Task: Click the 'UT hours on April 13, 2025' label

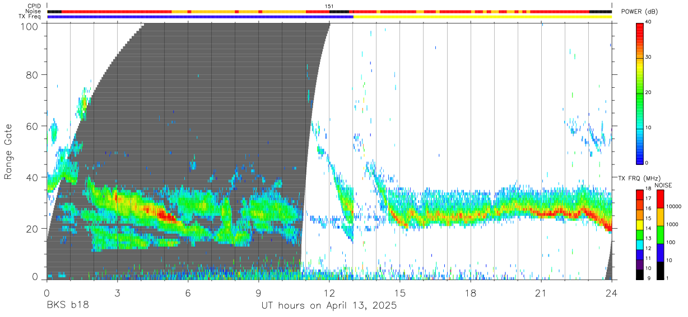Action: pos(329,306)
